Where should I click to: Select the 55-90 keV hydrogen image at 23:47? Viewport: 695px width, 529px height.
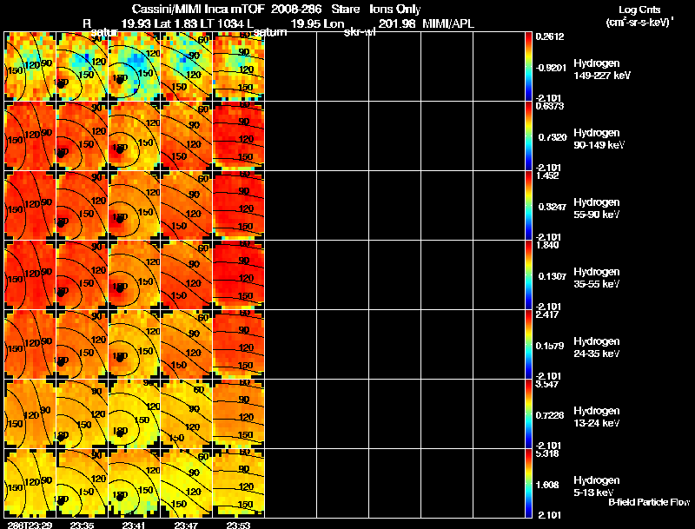[187, 206]
